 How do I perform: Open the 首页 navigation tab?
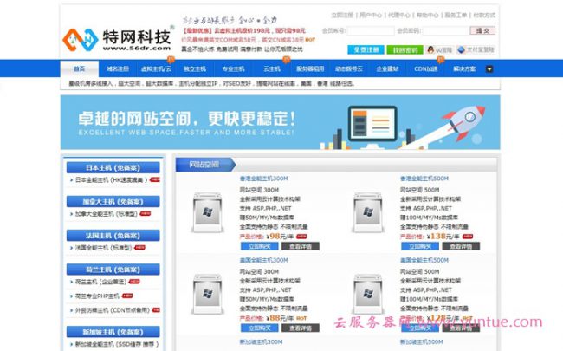pos(80,68)
